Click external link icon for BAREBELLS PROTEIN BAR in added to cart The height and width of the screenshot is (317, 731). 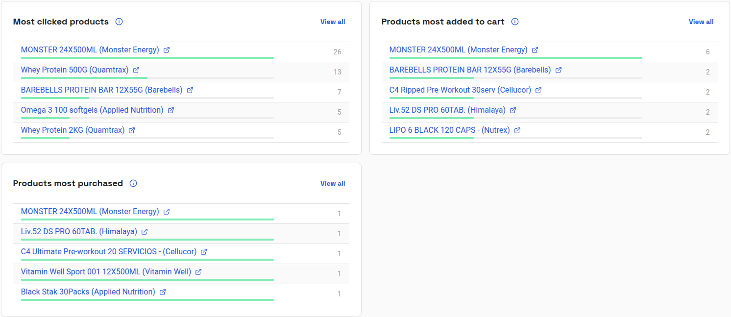559,70
